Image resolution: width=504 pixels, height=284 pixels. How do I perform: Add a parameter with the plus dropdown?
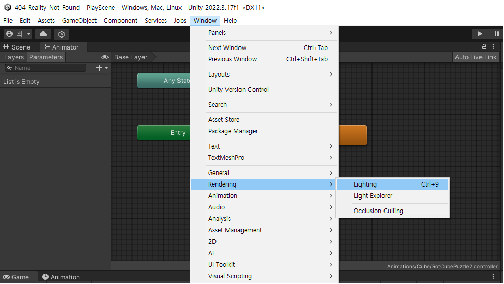coord(102,68)
